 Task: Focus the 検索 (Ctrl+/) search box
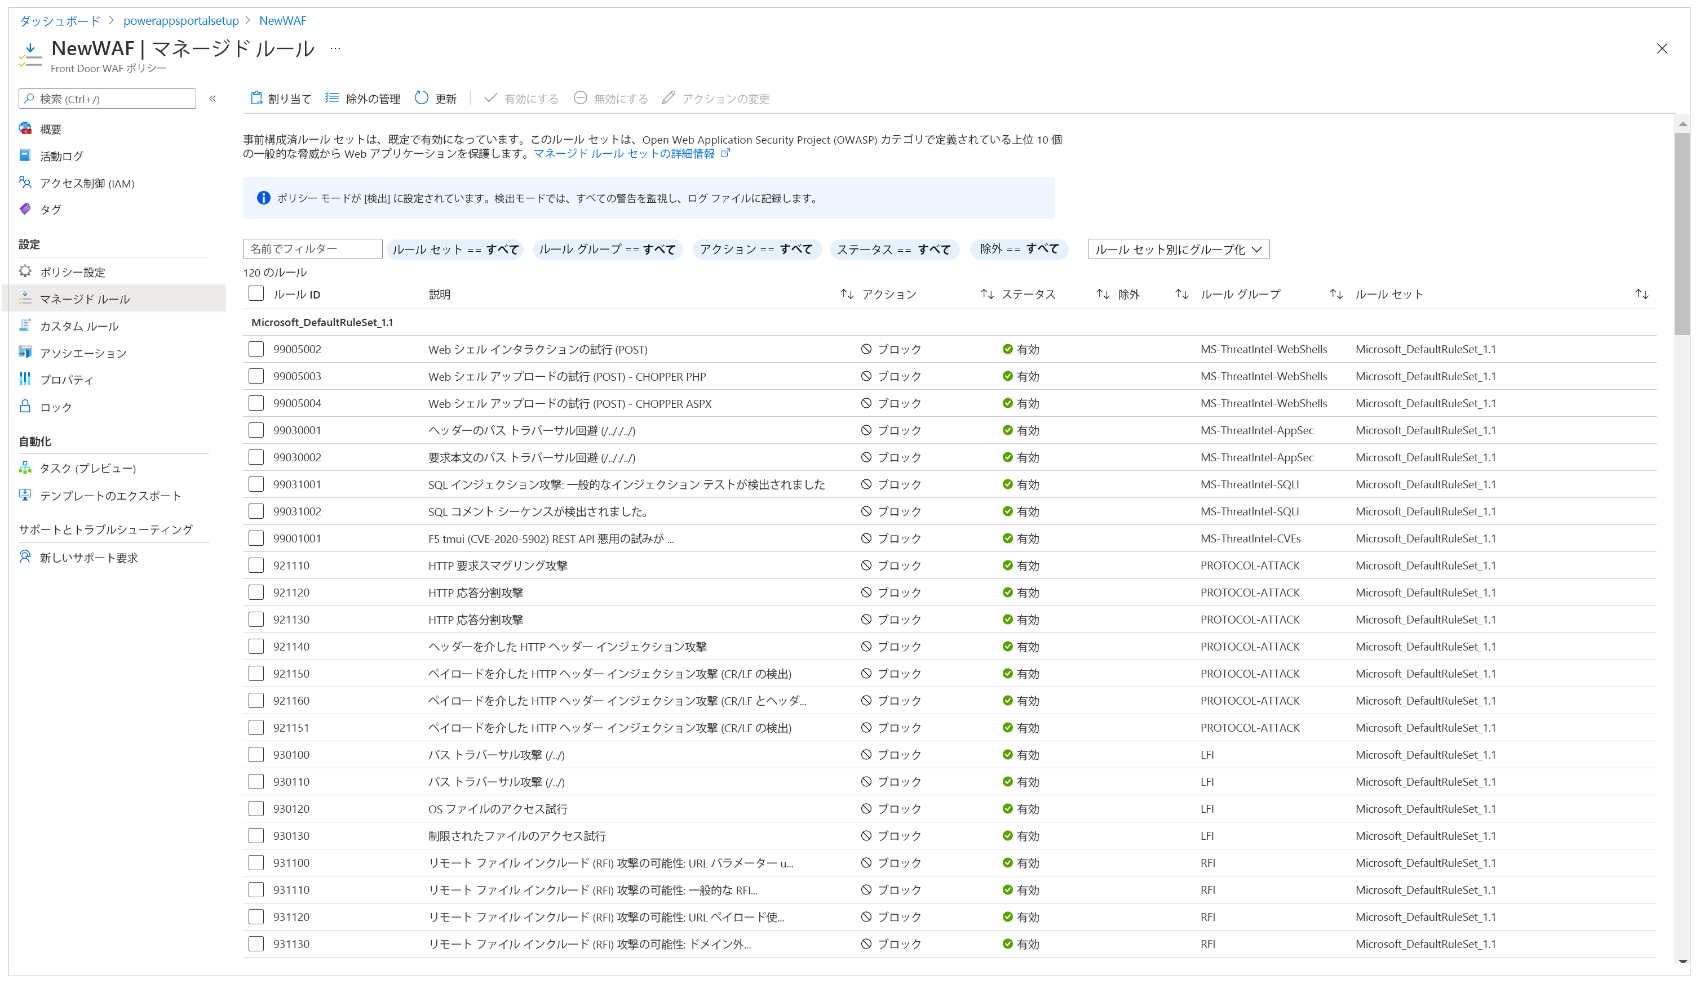tap(108, 99)
